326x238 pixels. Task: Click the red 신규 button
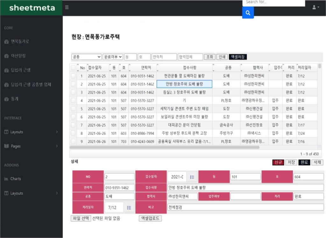point(278,162)
